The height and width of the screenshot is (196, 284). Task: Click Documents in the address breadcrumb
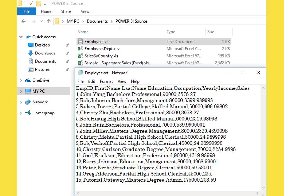pos(97,21)
